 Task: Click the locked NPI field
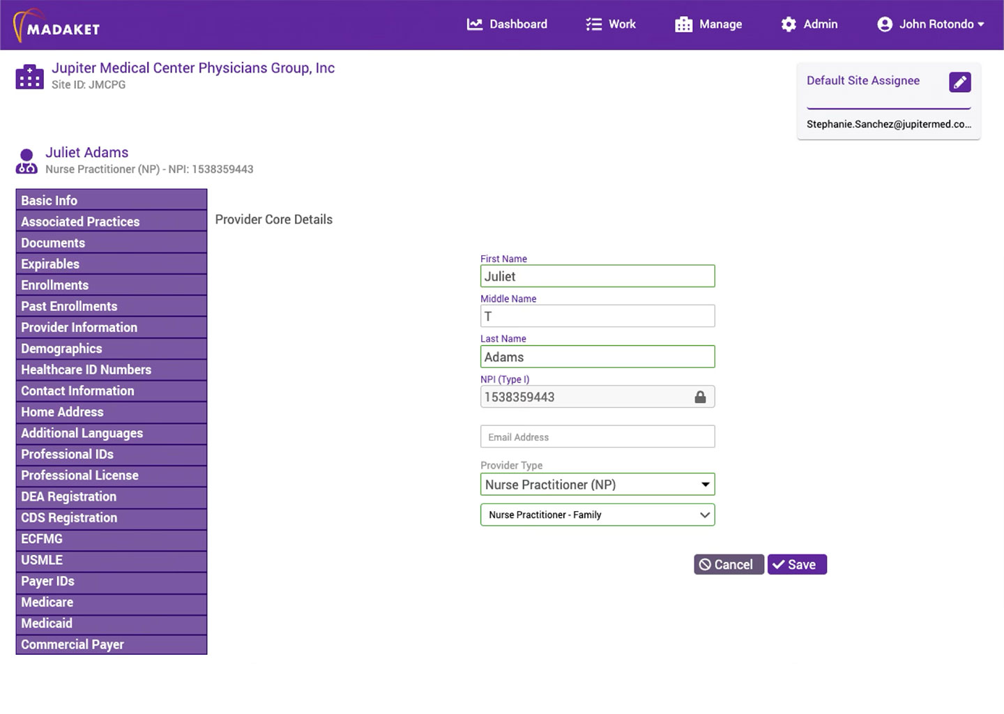pyautogui.click(x=598, y=397)
